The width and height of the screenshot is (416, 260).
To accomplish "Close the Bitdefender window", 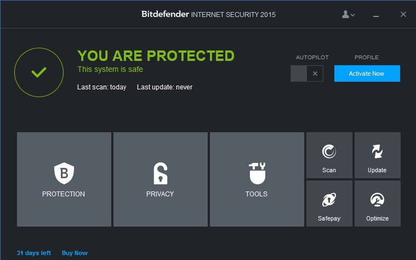I will point(403,14).
